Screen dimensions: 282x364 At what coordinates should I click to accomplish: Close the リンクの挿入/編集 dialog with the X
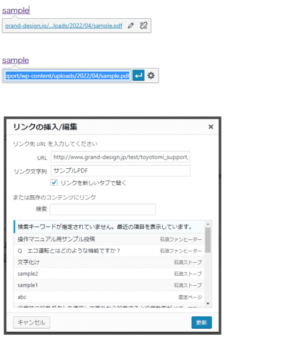click(x=210, y=127)
